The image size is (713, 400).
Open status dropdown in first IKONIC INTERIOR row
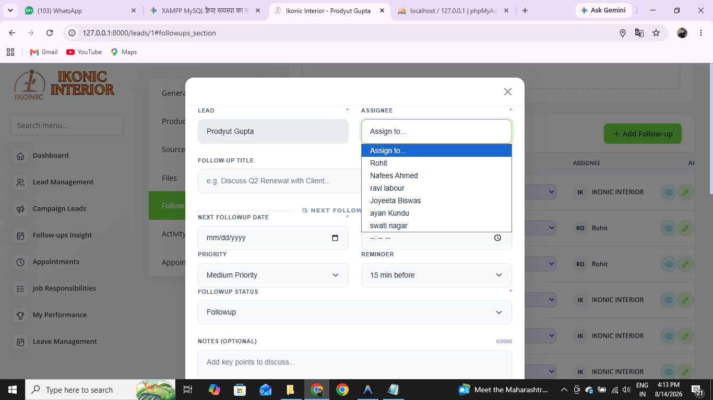tap(540, 192)
